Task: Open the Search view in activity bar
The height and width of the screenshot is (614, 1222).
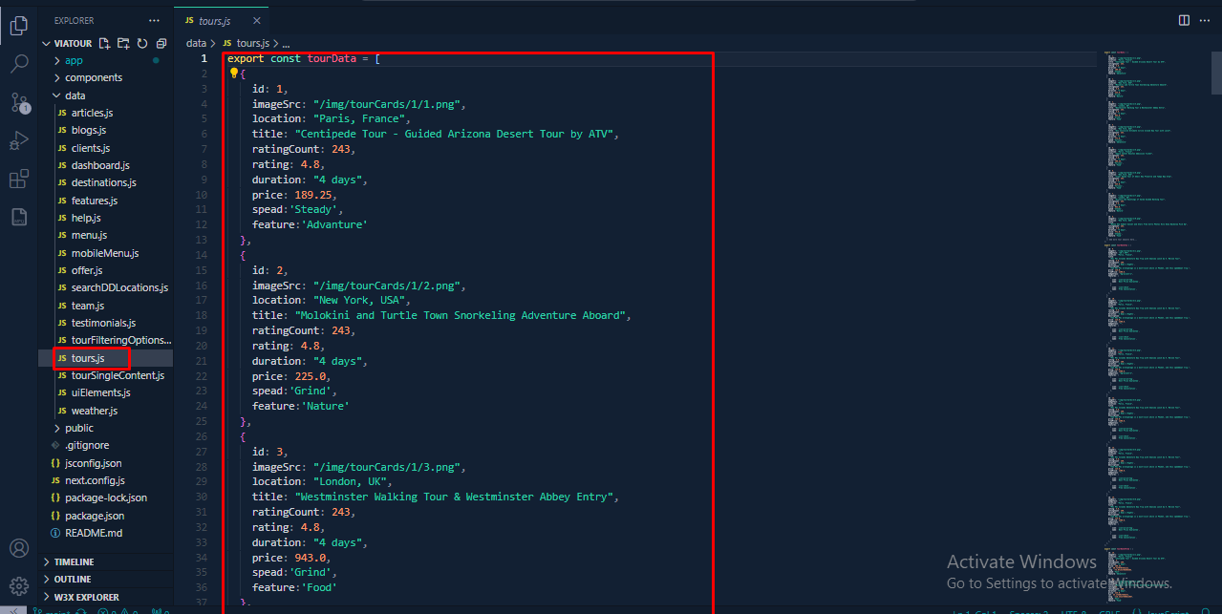Action: (x=19, y=65)
